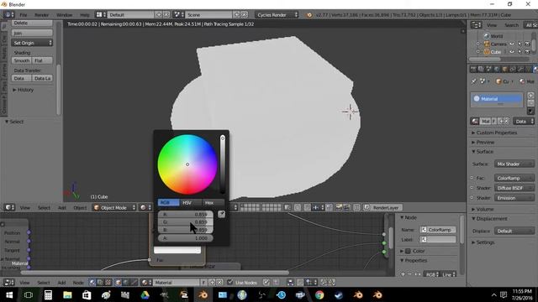Open File Explorer from the taskbar

67,294
